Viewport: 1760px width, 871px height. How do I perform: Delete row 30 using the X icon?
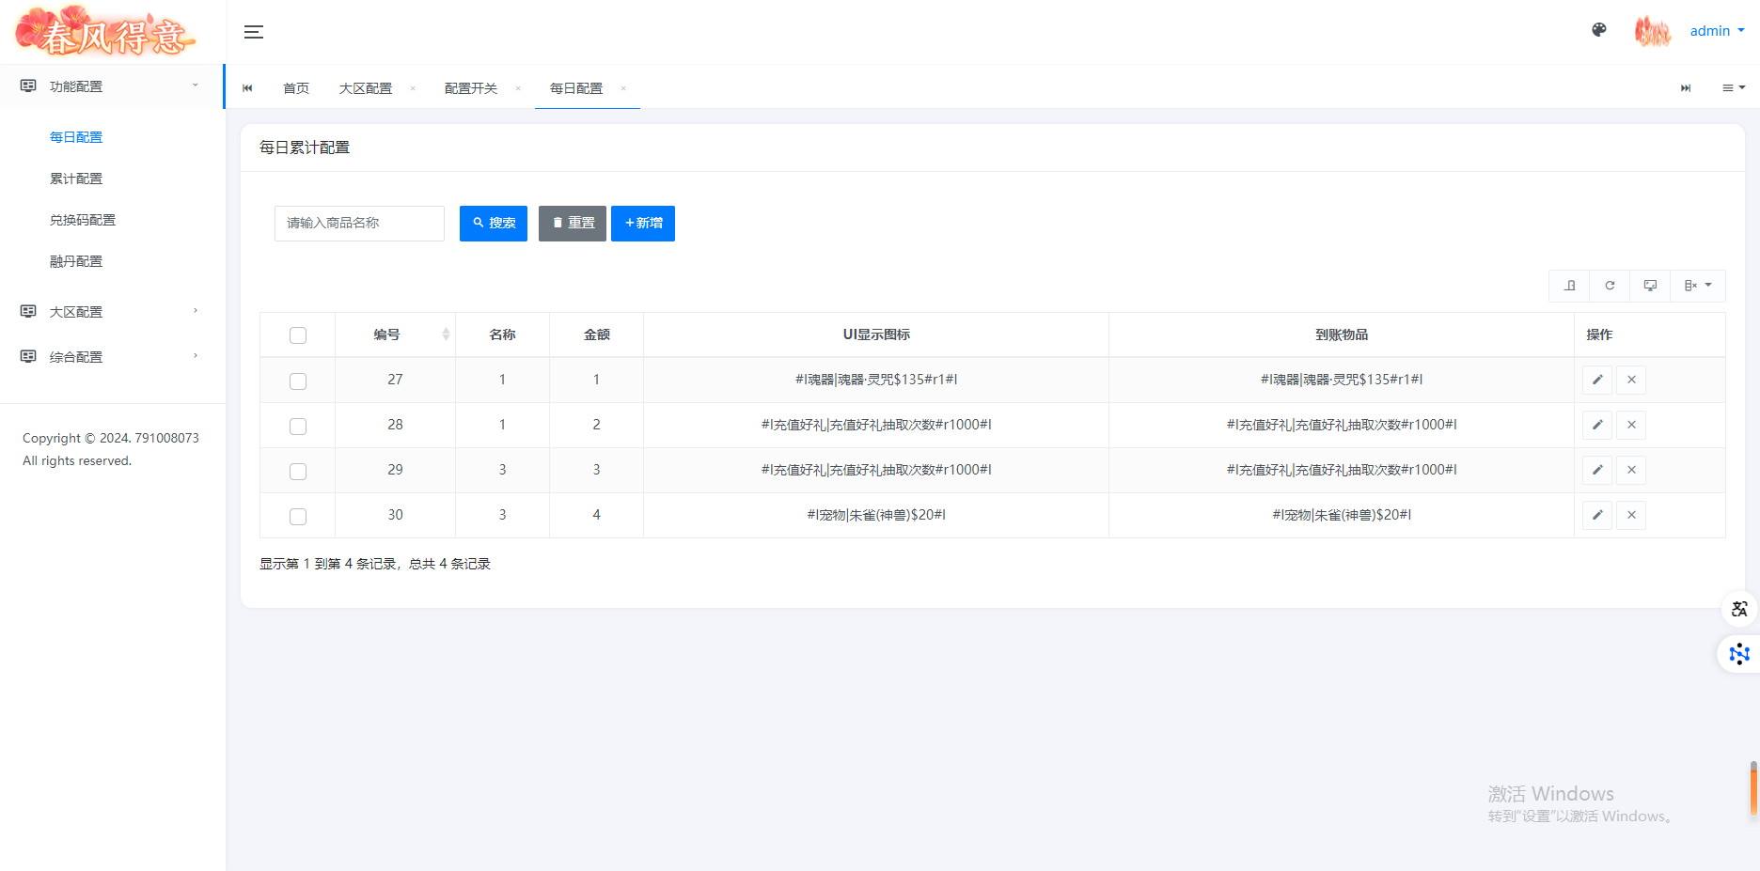point(1631,515)
